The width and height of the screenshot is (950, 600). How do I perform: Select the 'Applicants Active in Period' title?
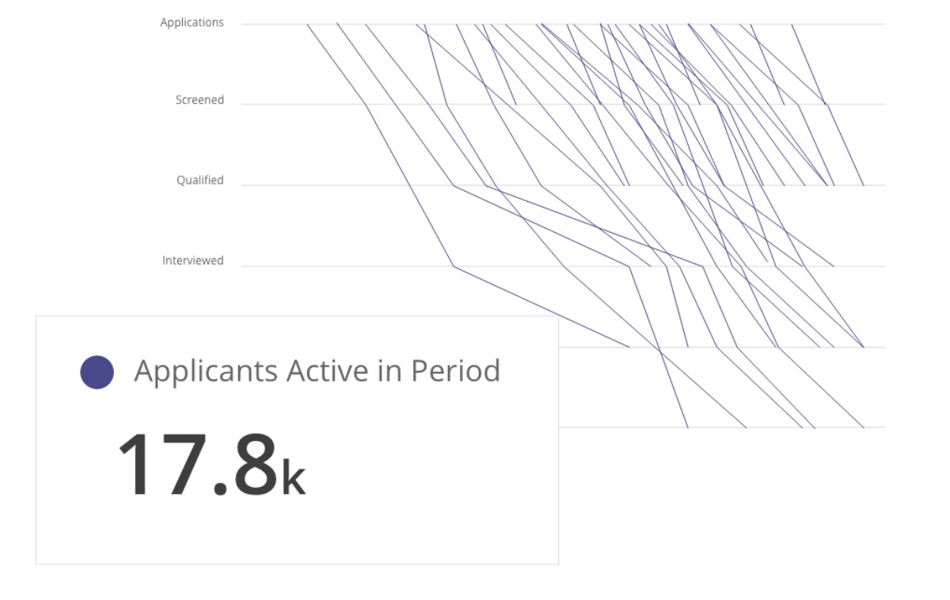317,370
